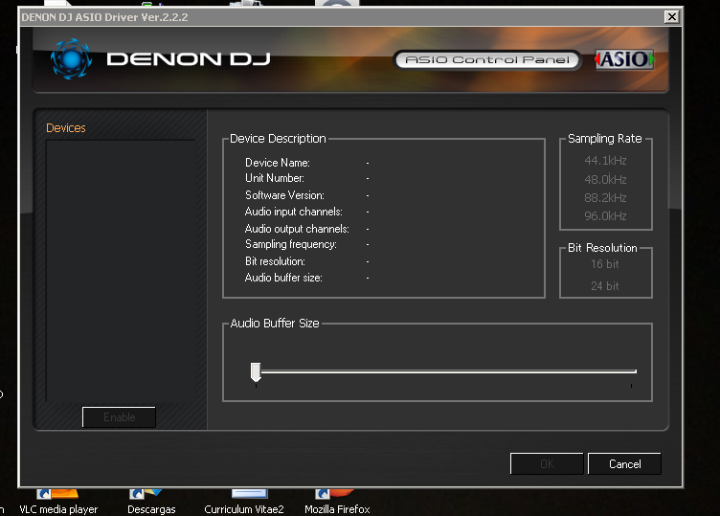The image size is (720, 516).
Task: Click the Software Version label
Action: [x=284, y=195]
